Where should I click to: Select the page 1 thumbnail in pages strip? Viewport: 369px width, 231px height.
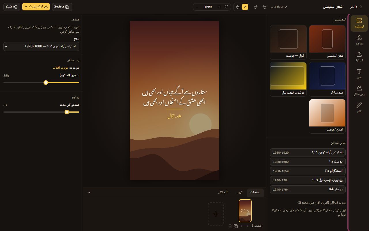(245, 211)
